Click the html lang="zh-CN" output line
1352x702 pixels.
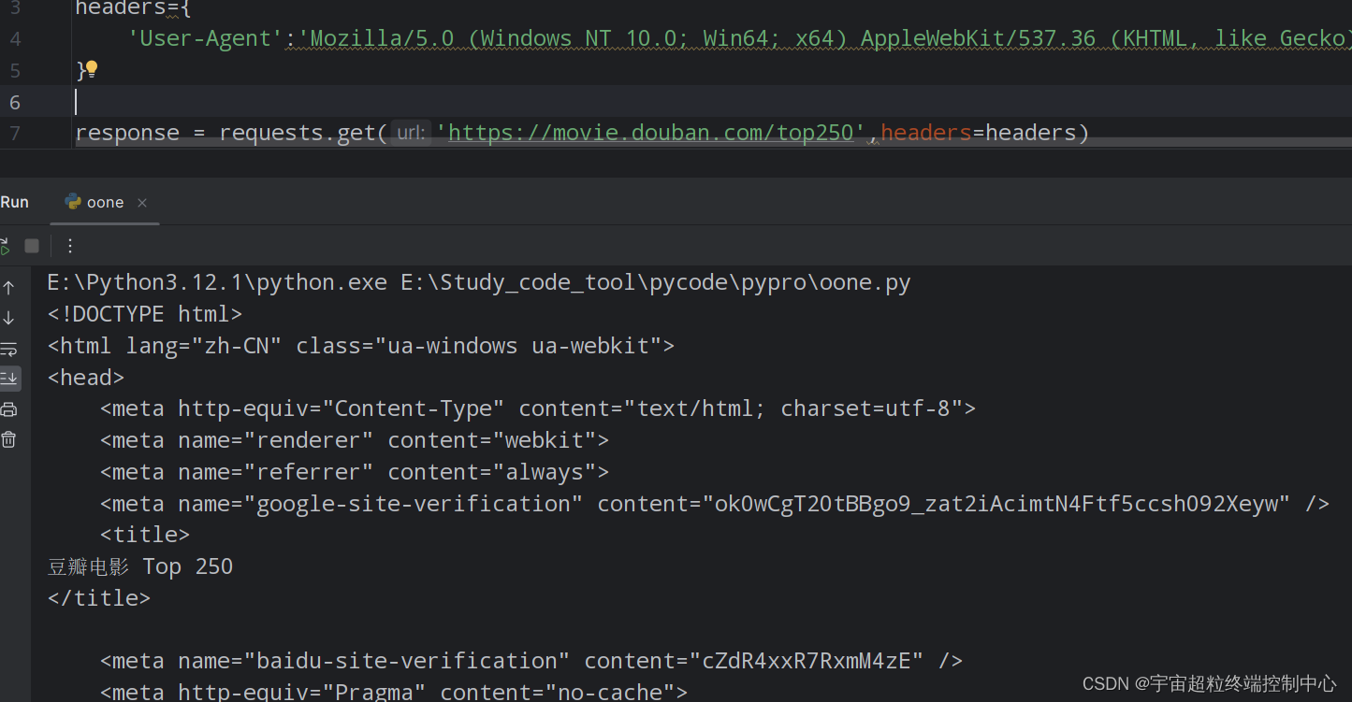click(x=361, y=346)
